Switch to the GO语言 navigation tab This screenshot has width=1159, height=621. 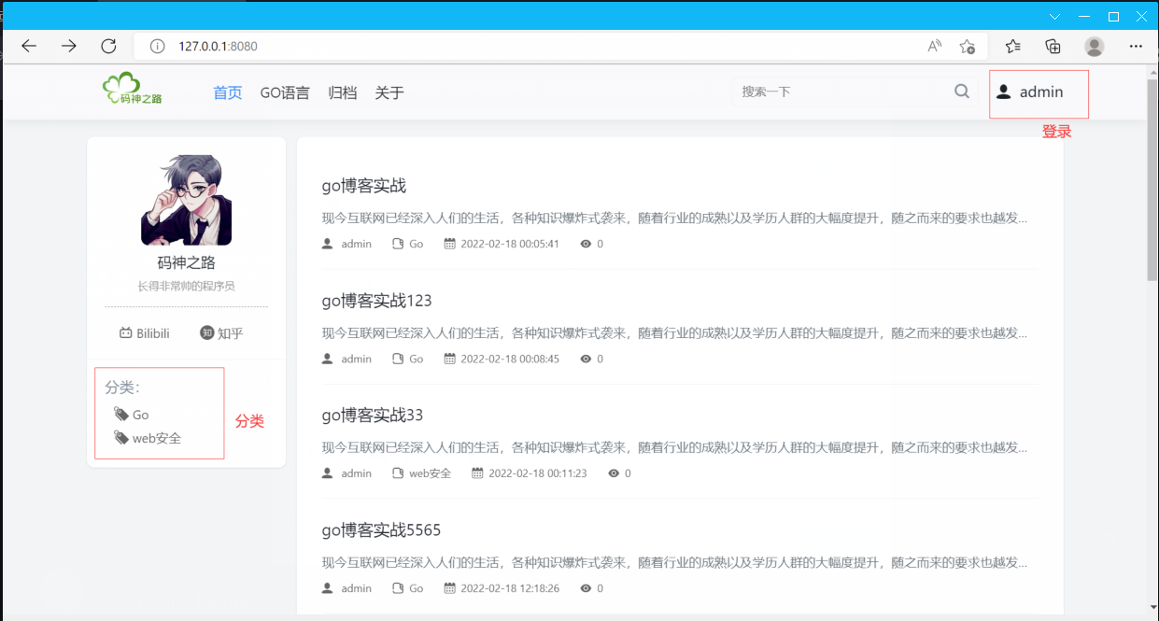tap(285, 92)
